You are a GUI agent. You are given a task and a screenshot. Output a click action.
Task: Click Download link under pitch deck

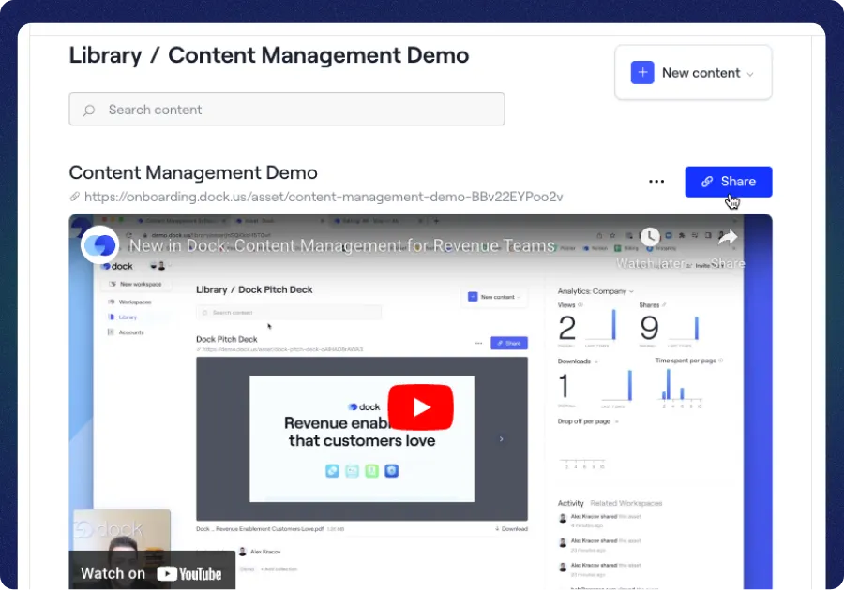[511, 529]
